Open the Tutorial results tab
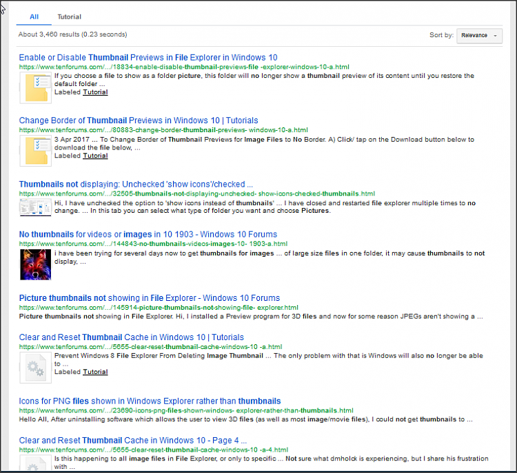517x473 pixels. (69, 17)
